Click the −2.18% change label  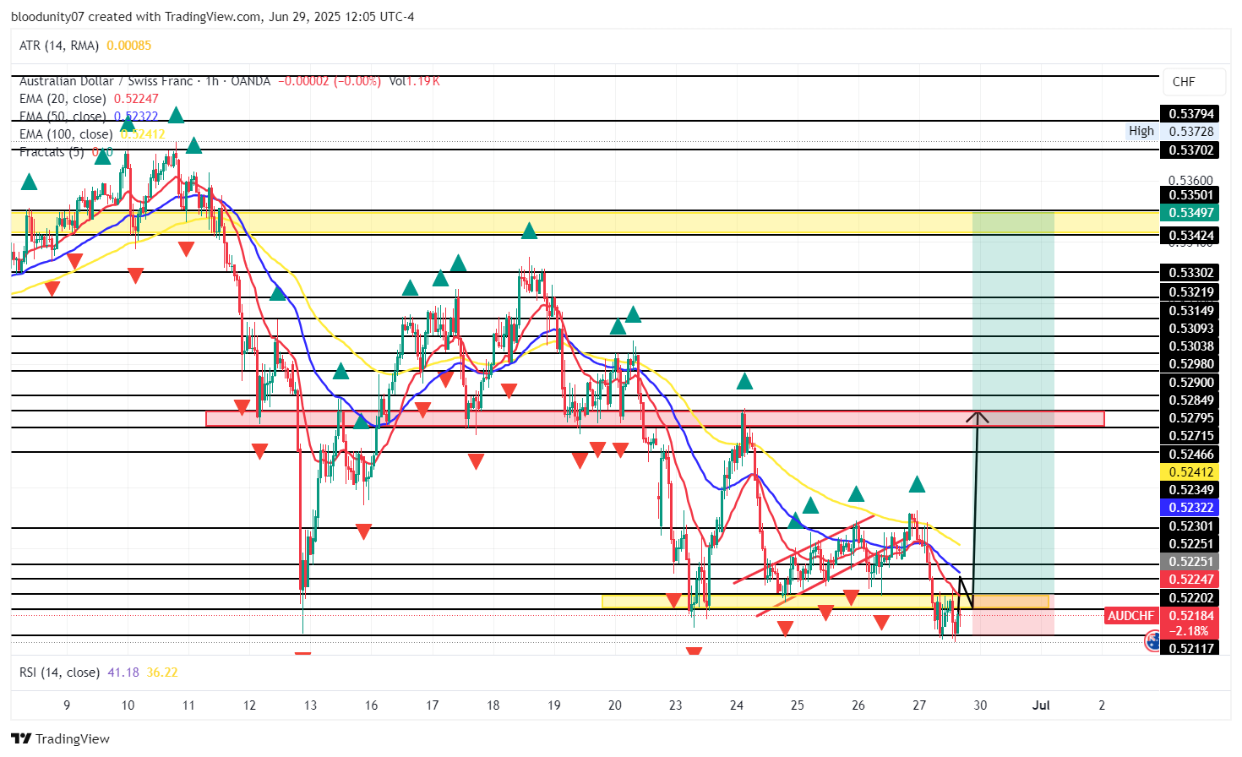[x=1191, y=631]
